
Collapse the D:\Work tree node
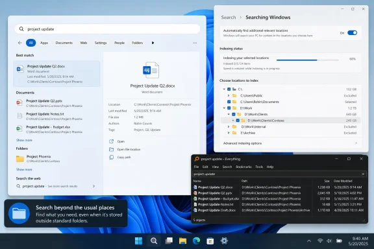[x=224, y=108]
